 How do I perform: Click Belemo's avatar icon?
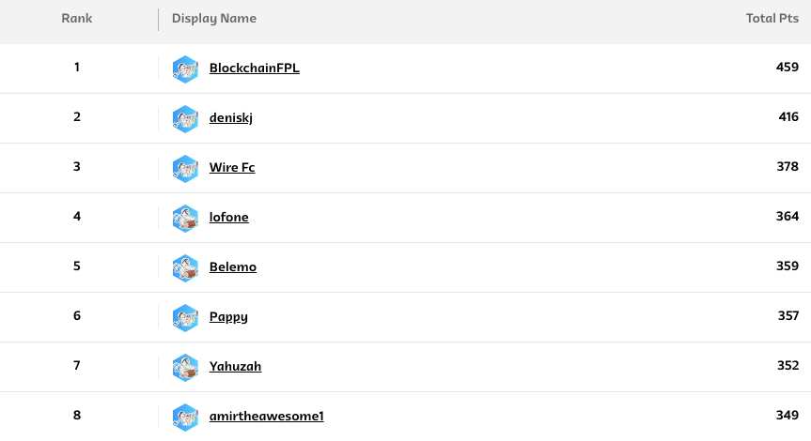tap(185, 268)
